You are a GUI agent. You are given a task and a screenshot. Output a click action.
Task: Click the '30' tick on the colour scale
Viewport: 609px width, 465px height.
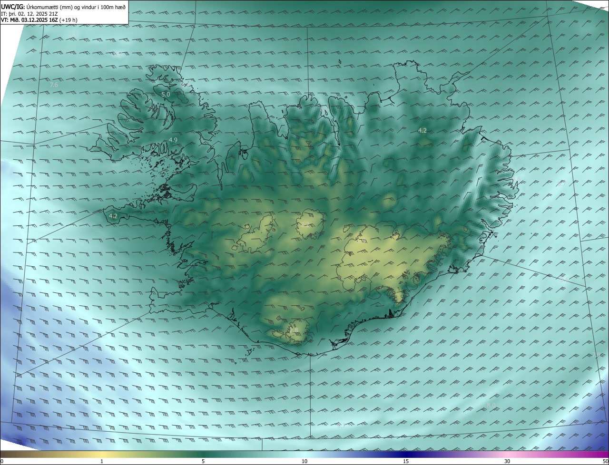pyautogui.click(x=507, y=461)
